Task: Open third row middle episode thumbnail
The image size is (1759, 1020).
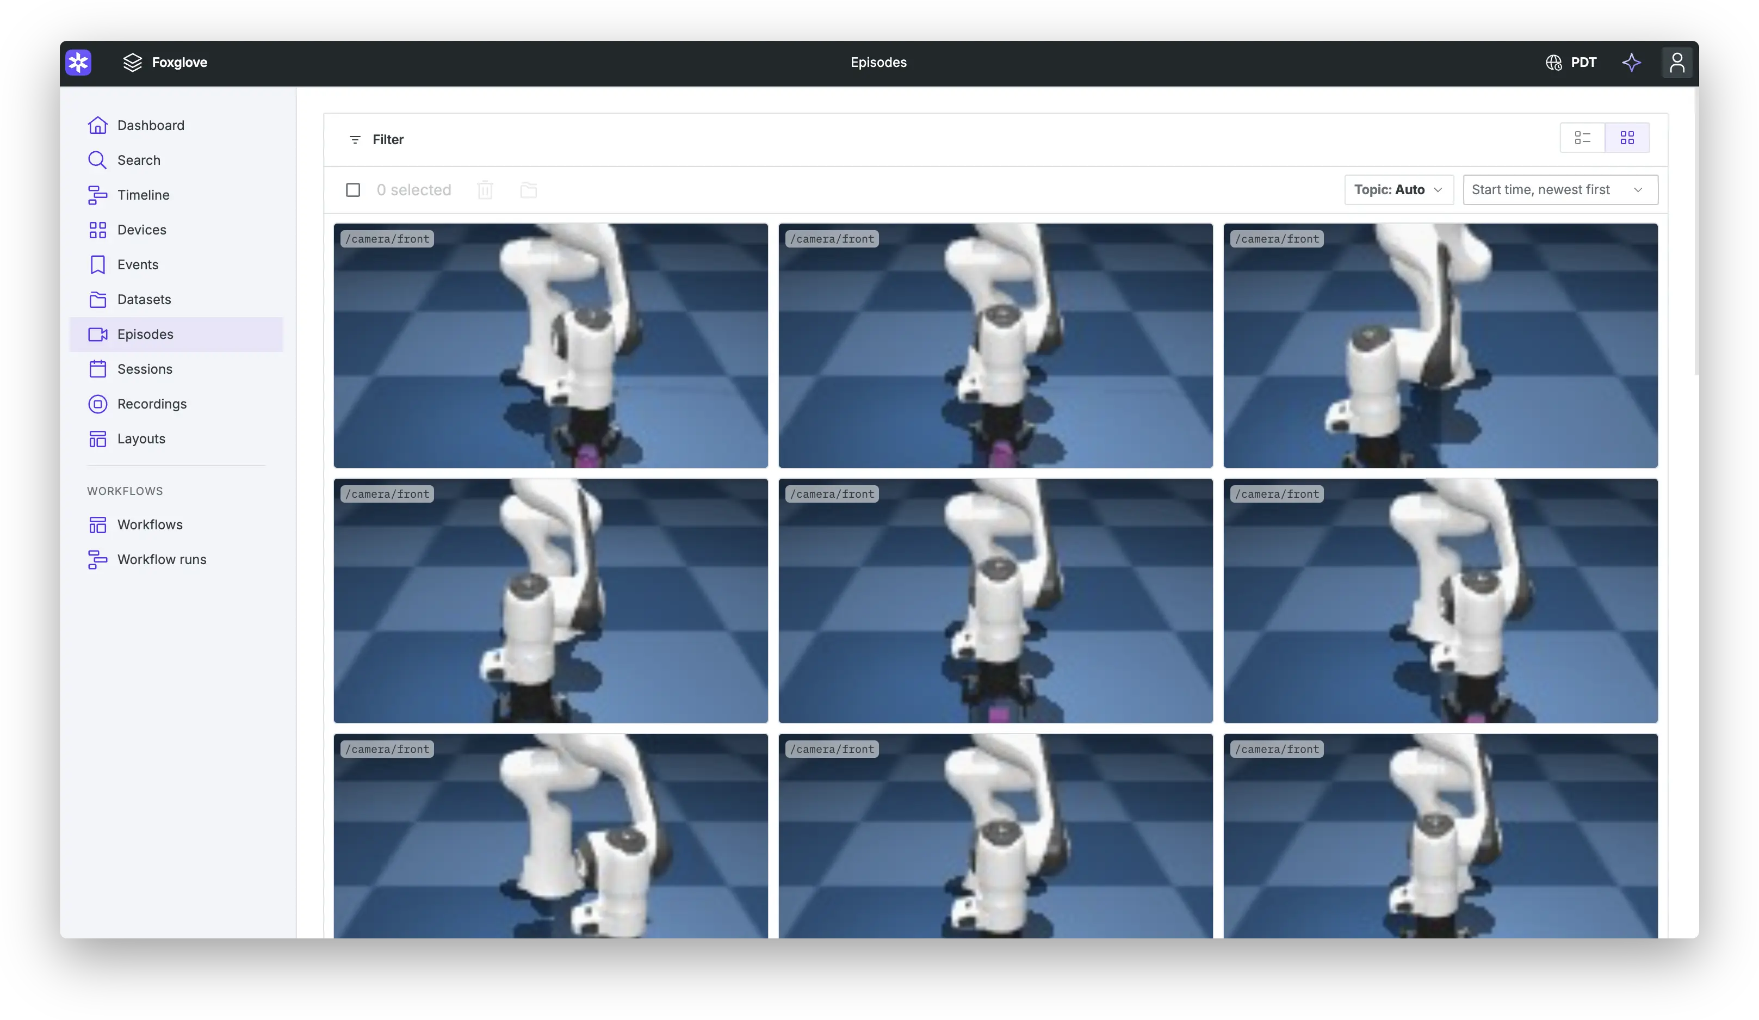Action: [995, 836]
